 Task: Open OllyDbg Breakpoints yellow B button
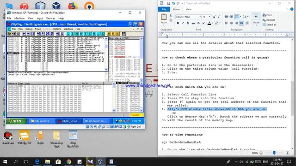tap(109, 34)
